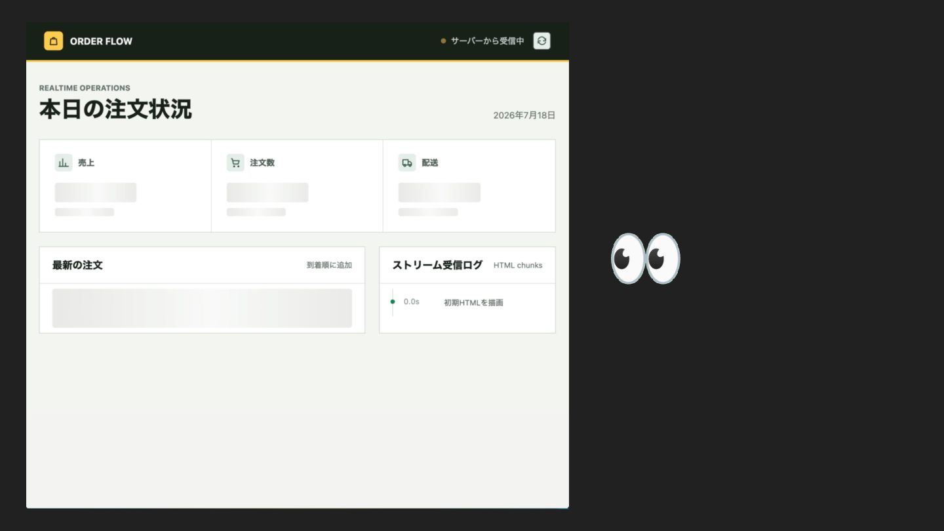Click the shopping cart icon beside 注文数

point(235,163)
